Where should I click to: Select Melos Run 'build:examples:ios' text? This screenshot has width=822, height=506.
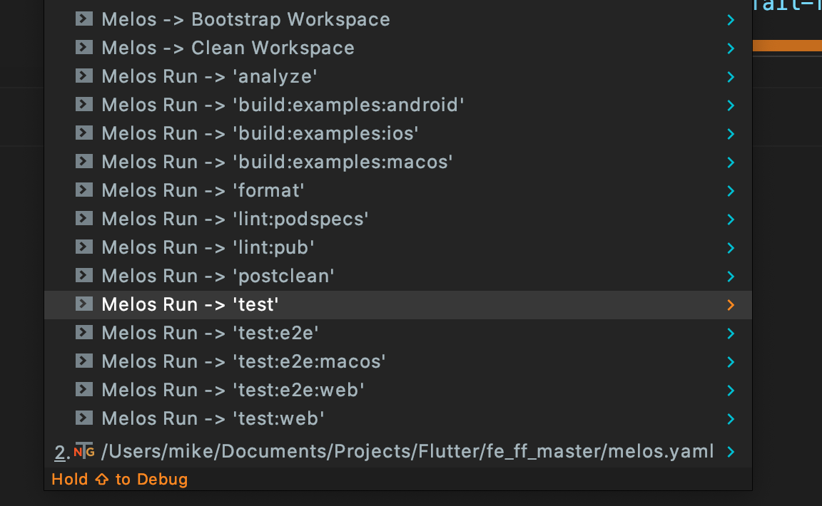pyautogui.click(x=260, y=133)
